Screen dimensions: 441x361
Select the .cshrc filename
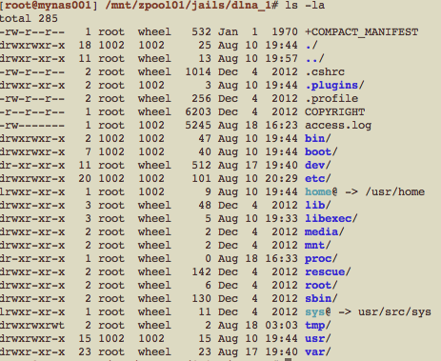pyautogui.click(x=325, y=72)
